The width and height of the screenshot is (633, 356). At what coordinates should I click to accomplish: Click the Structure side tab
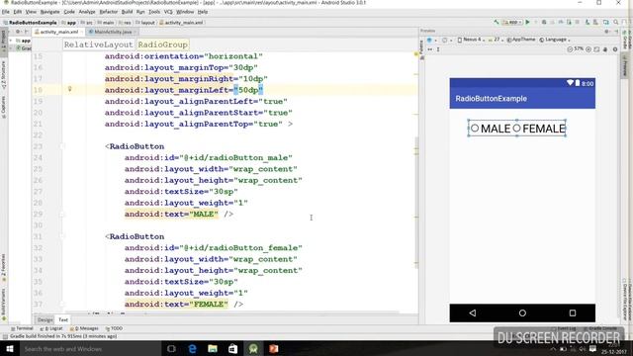click(4, 74)
